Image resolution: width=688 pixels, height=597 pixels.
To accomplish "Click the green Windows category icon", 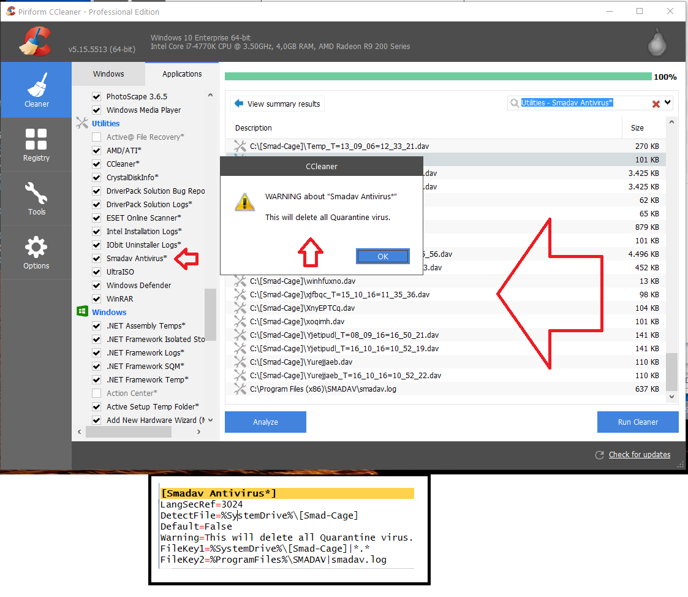I will [82, 311].
